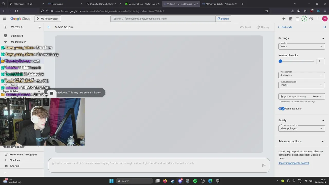This screenshot has height=185, width=329.
Task: Open Dashboard in the Vertex AI menu
Action: [17, 36]
